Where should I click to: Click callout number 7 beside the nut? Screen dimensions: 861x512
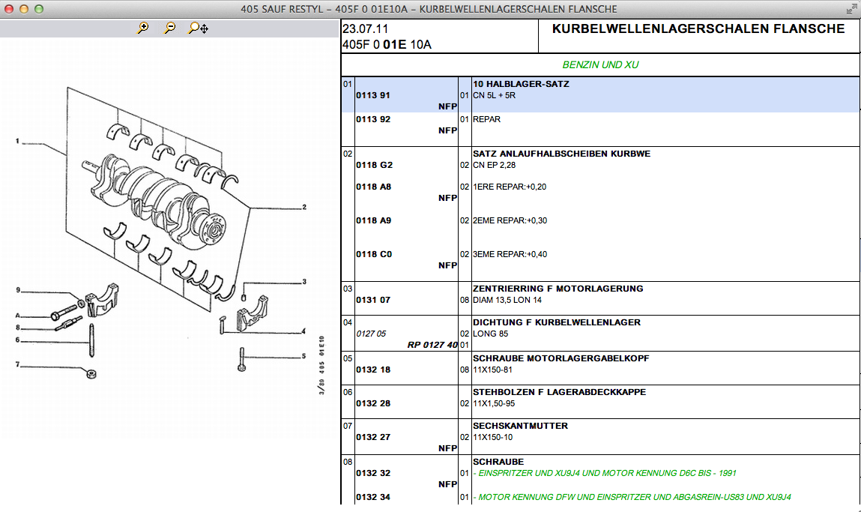click(x=16, y=365)
